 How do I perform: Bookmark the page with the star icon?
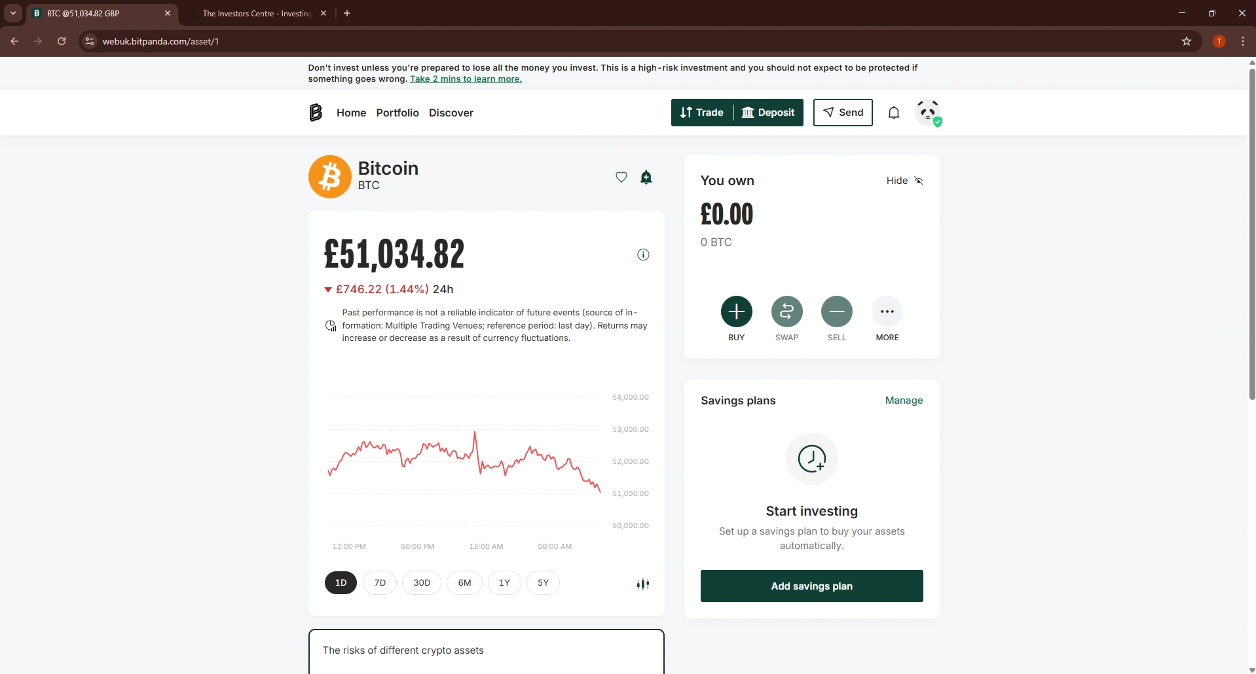click(x=1187, y=41)
